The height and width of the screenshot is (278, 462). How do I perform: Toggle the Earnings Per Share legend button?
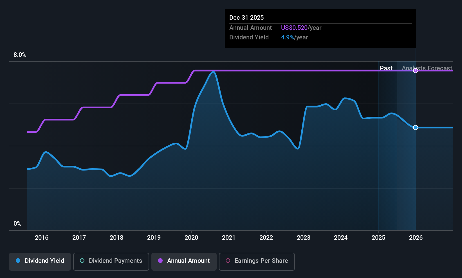(x=257, y=261)
